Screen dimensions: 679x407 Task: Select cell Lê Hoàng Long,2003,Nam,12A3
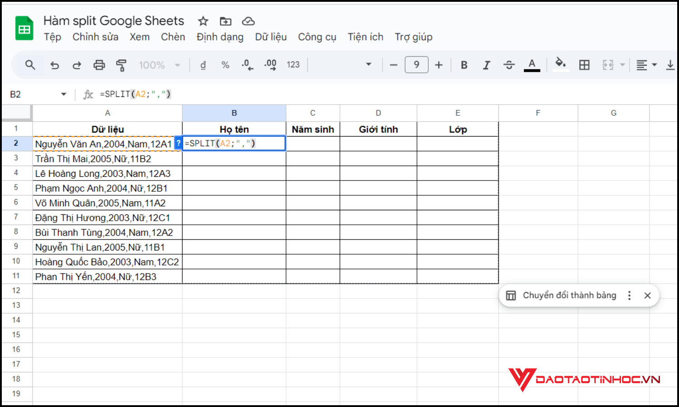click(107, 174)
